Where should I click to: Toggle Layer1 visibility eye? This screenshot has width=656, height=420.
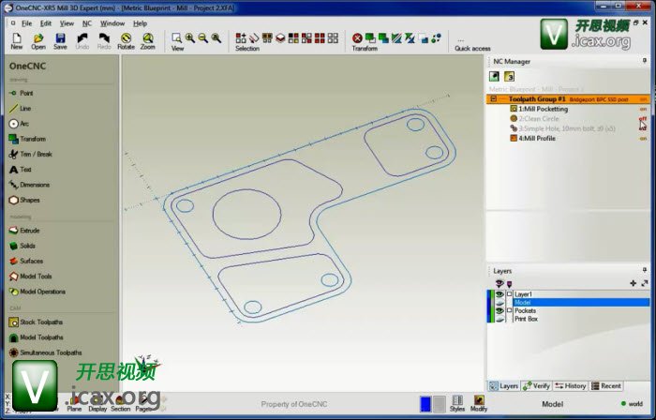499,294
